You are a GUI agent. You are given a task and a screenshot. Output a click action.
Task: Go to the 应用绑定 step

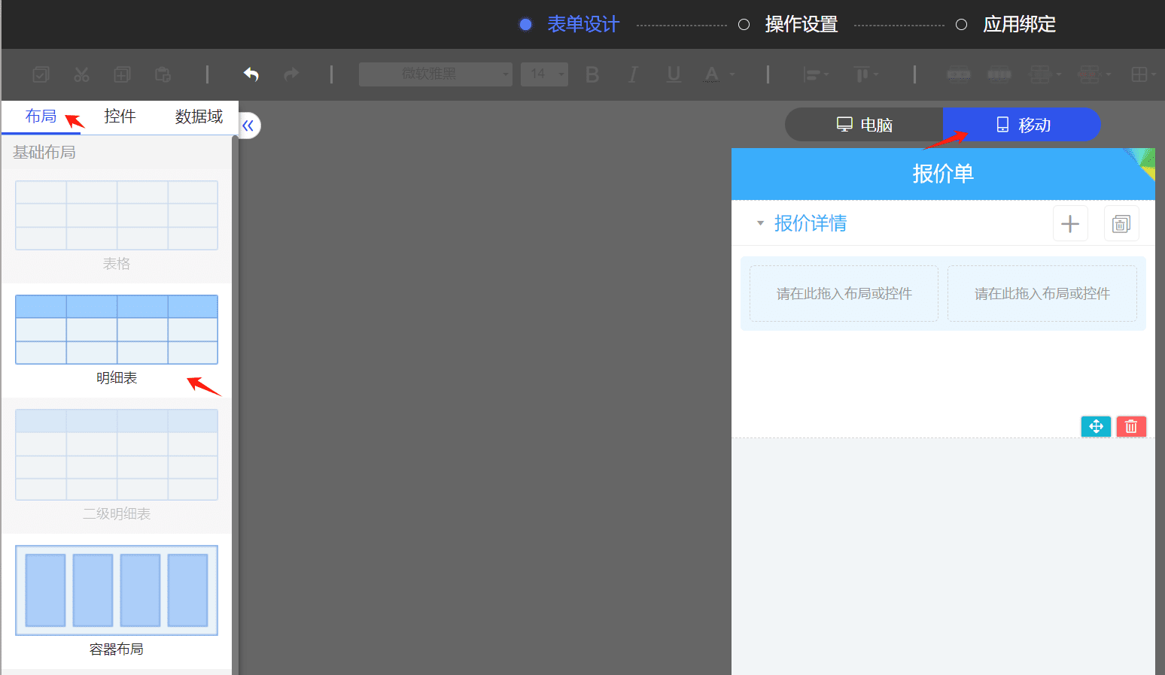1005,24
